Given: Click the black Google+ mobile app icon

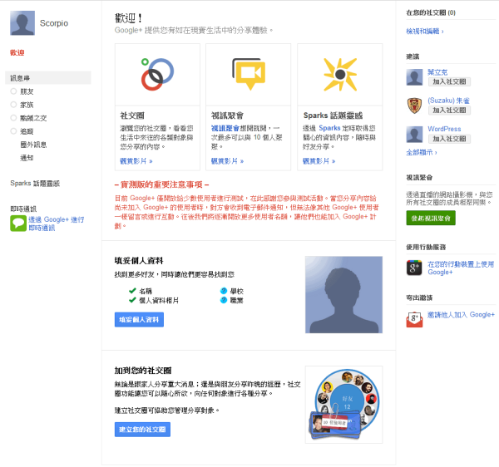Looking at the screenshot, I should click(x=414, y=268).
